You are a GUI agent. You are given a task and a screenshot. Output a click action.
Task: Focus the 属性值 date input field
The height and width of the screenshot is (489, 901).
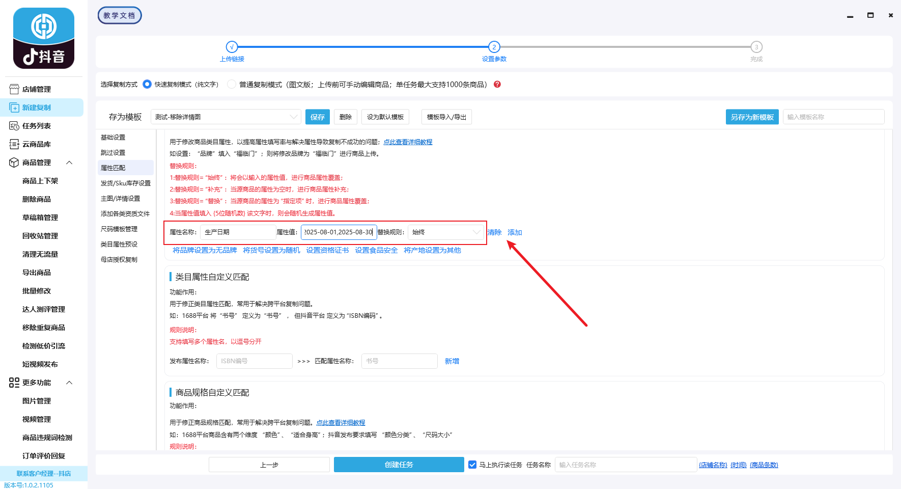click(x=339, y=232)
